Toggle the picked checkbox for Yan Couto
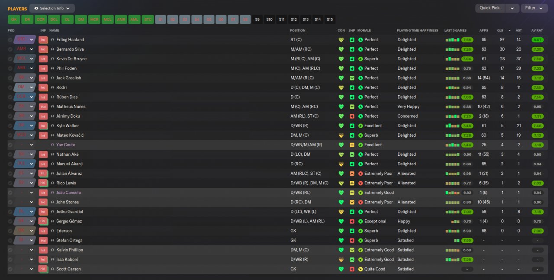 tap(10, 145)
